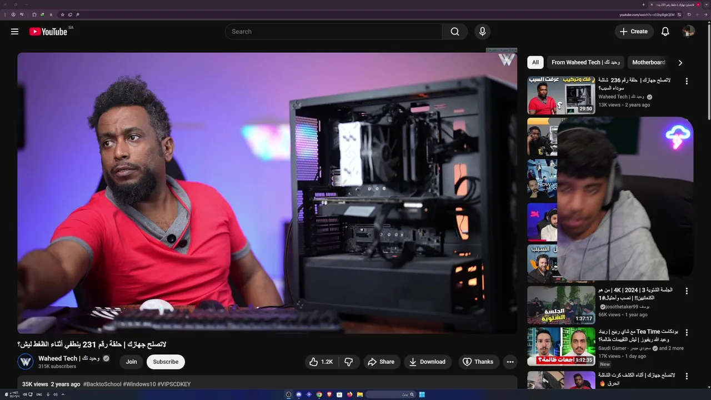711x400 pixels.
Task: Subscribe to Waheed Tech channel
Action: point(166,362)
